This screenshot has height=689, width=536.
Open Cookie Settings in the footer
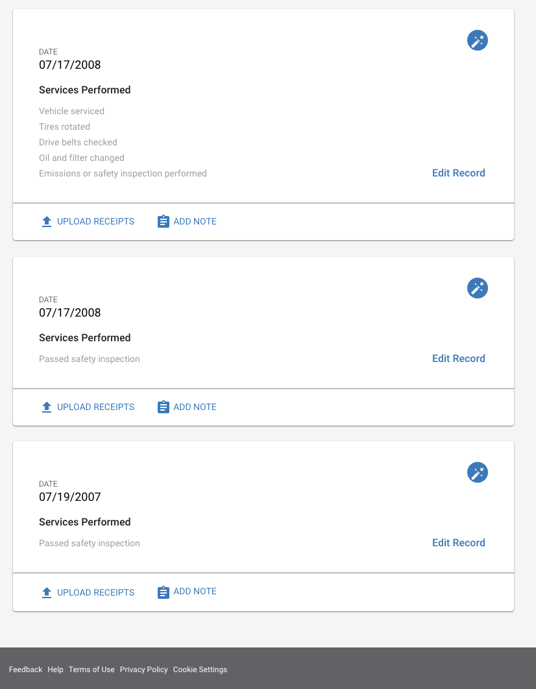point(200,670)
